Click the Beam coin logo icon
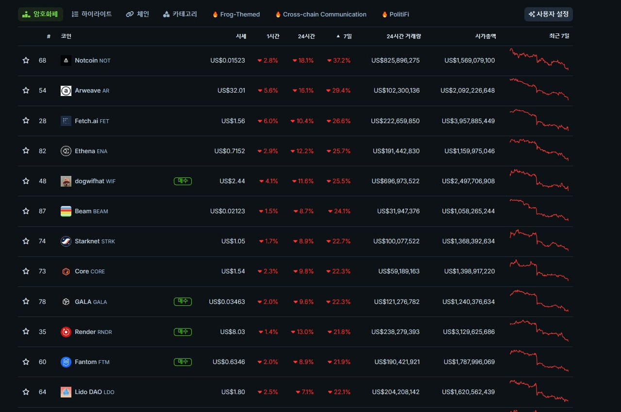 [x=66, y=211]
